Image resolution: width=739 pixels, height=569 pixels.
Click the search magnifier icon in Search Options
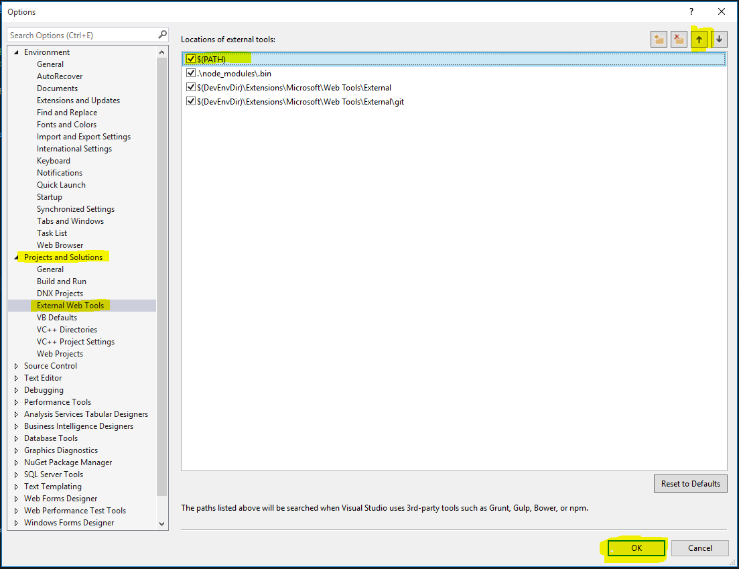click(x=162, y=35)
